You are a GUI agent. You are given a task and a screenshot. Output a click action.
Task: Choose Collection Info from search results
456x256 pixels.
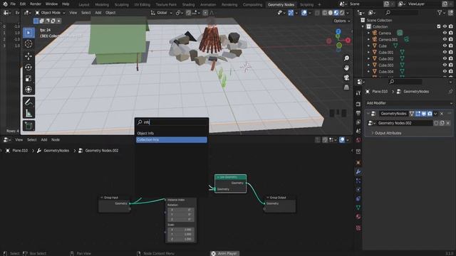click(x=172, y=140)
